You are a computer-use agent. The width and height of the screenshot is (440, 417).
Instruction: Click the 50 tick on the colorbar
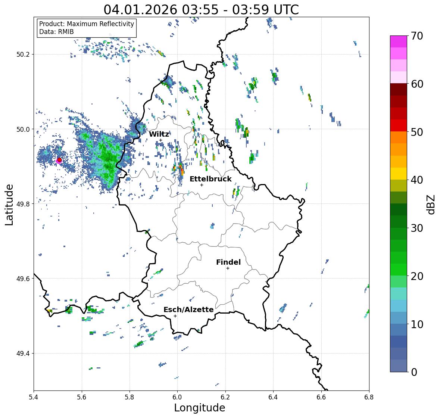[417, 132]
